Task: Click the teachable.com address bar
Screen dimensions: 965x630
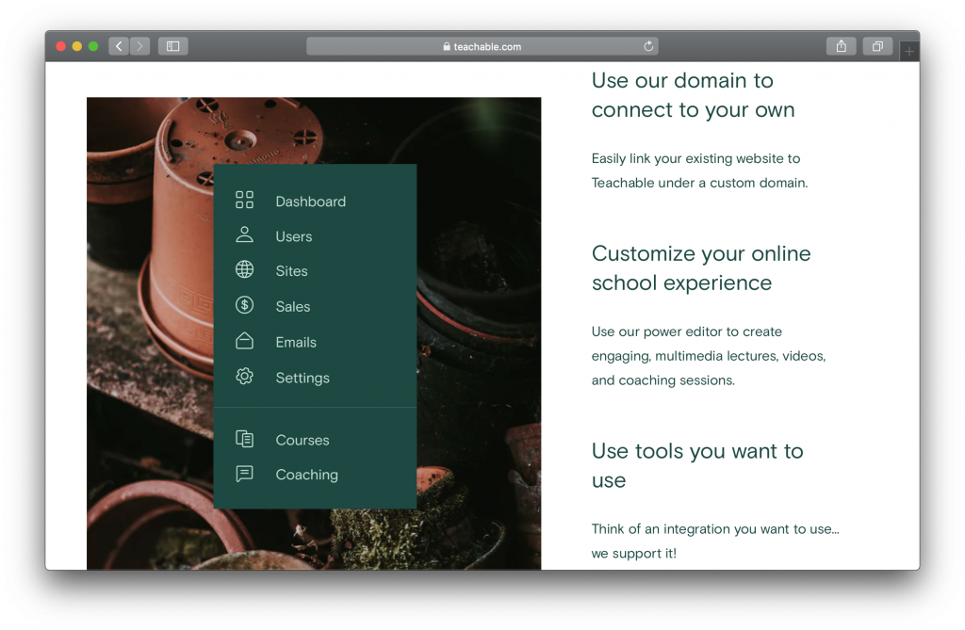Action: point(482,46)
